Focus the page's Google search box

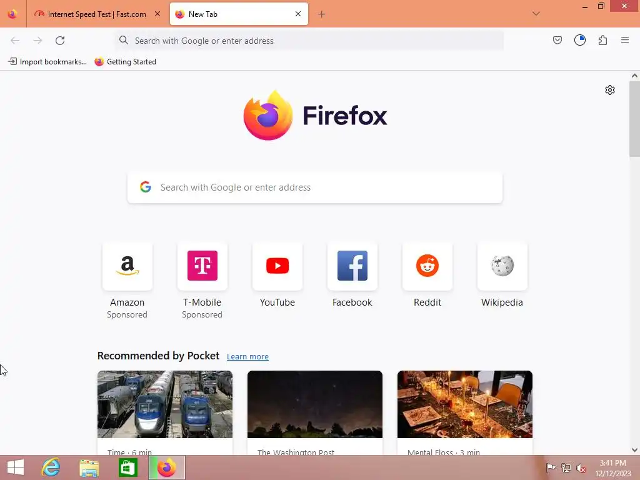click(x=315, y=187)
